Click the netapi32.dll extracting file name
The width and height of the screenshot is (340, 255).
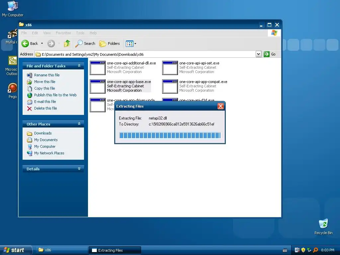(x=158, y=118)
